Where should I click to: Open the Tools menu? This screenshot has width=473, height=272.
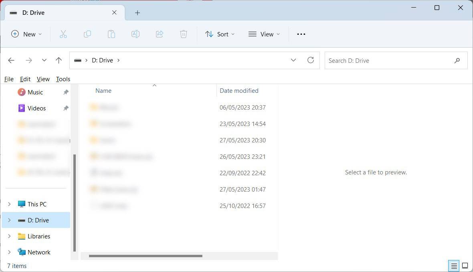coord(63,79)
